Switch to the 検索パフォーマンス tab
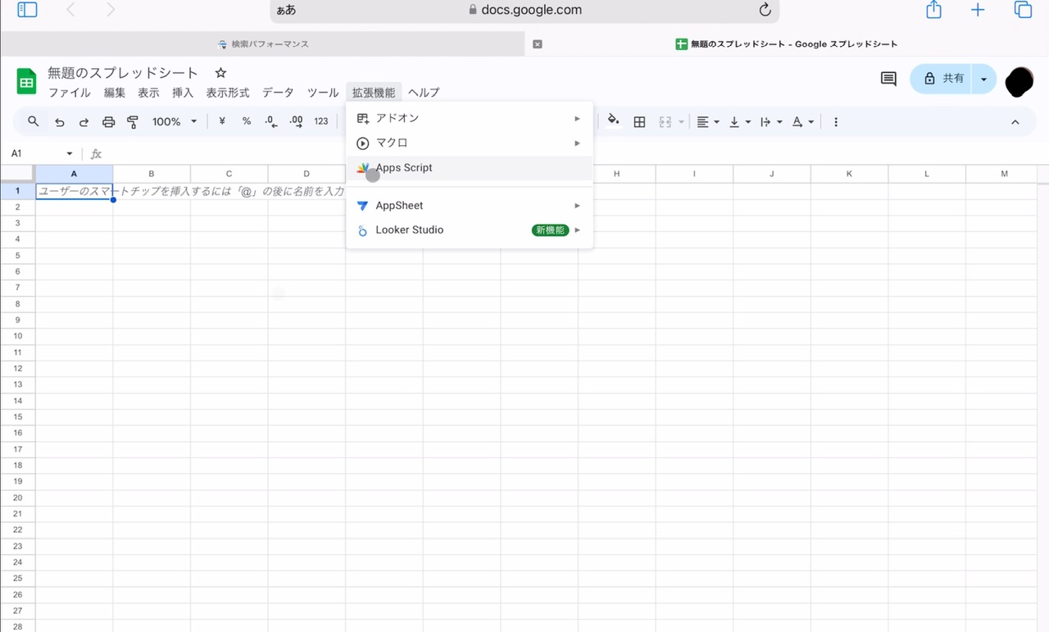The width and height of the screenshot is (1049, 632). tap(263, 44)
